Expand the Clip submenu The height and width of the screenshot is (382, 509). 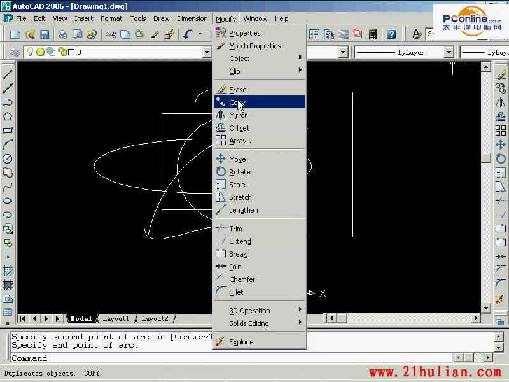click(x=260, y=71)
